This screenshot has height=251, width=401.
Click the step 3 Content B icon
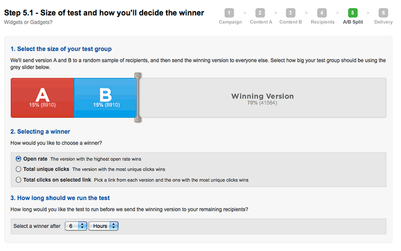click(291, 12)
